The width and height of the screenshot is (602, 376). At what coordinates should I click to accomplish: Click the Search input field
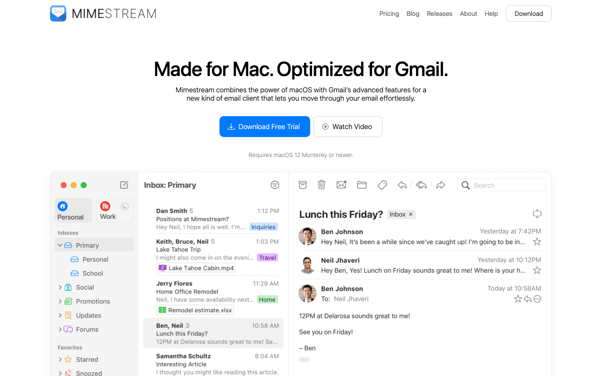point(506,185)
